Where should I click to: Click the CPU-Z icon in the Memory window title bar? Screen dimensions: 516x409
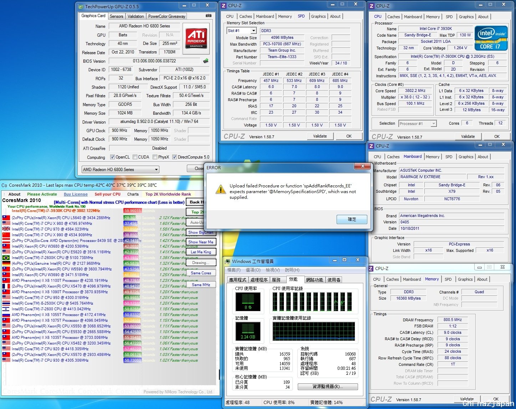pos(371,268)
